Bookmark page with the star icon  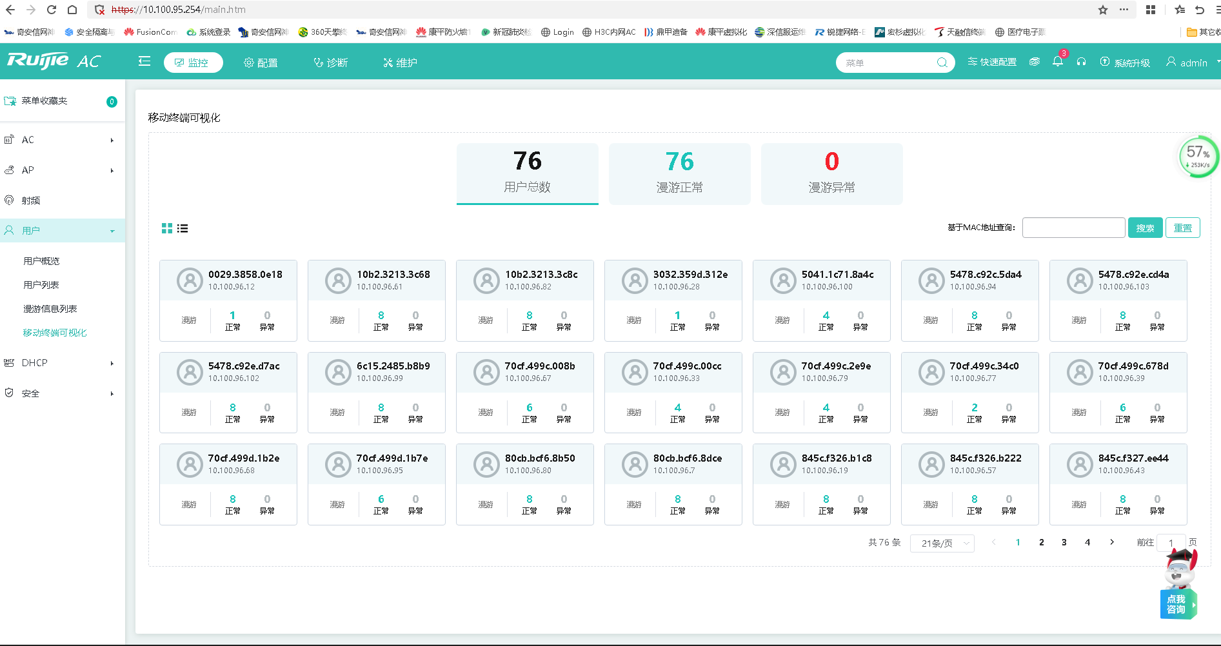click(1103, 10)
